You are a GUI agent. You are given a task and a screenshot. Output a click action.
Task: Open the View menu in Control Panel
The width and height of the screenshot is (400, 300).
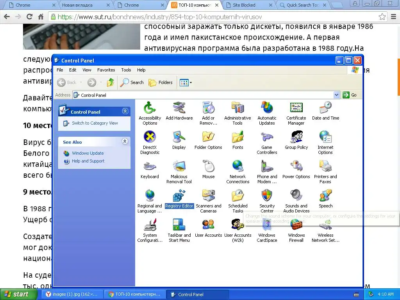87,70
